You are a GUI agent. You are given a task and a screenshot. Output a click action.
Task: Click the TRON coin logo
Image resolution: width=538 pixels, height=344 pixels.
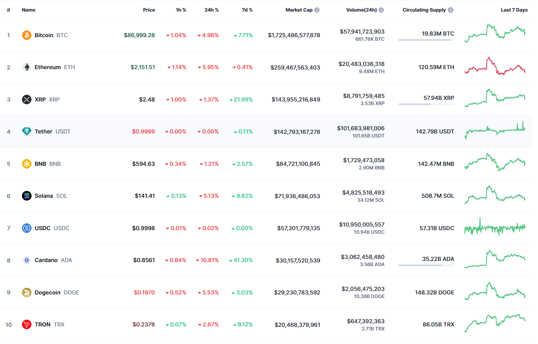[27, 324]
